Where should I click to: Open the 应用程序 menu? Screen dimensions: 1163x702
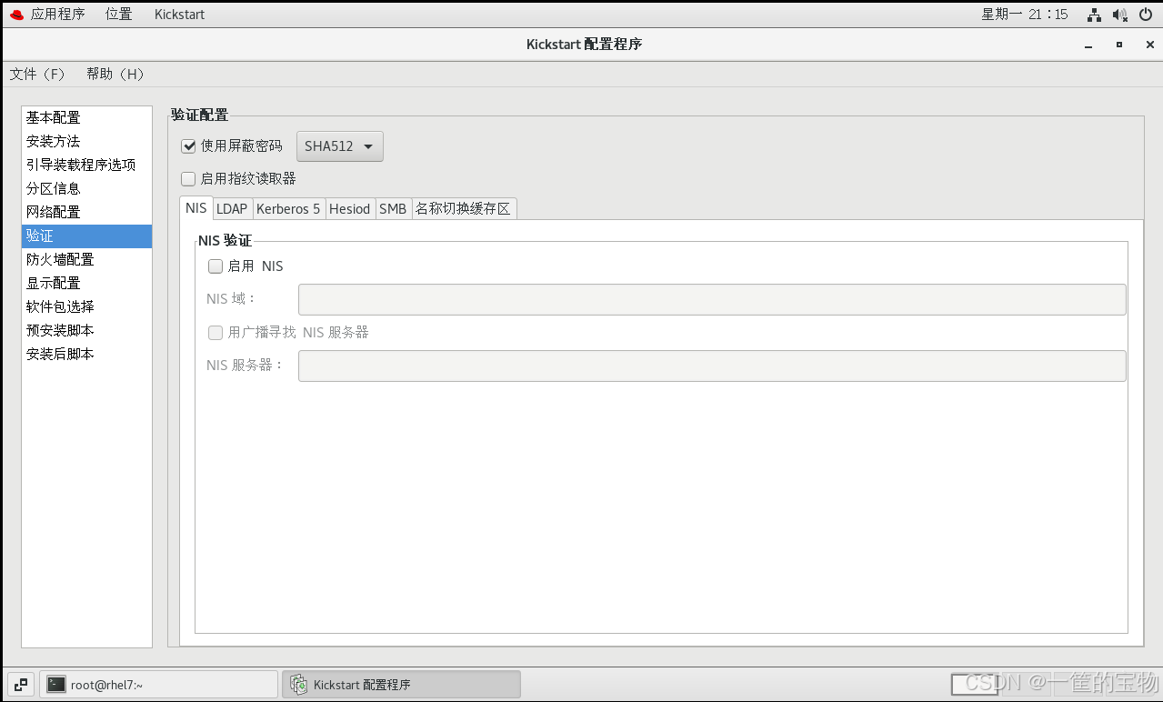click(x=57, y=15)
